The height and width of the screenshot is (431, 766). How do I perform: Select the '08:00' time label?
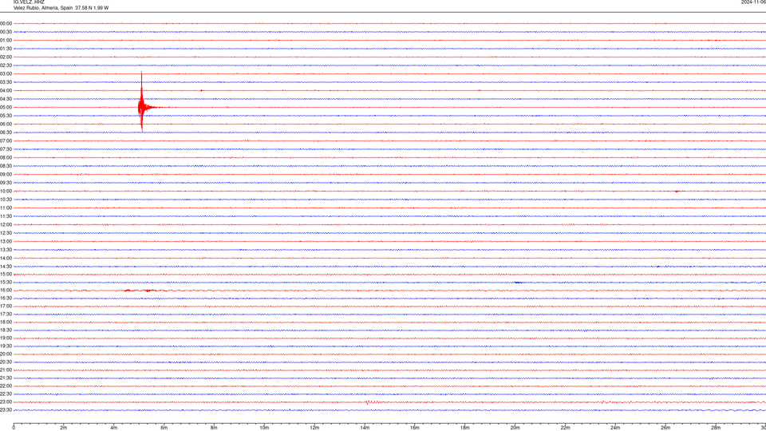point(6,158)
